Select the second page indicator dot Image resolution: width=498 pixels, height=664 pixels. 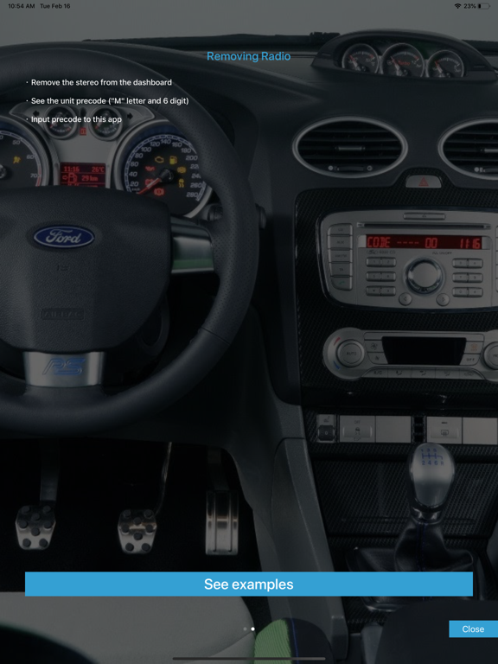(x=252, y=629)
